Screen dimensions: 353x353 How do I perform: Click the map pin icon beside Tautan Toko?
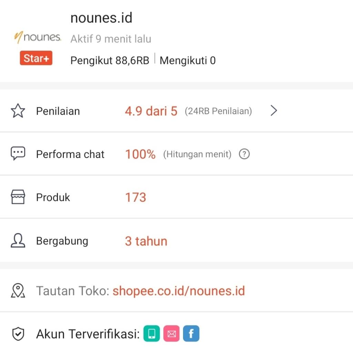pyautogui.click(x=18, y=291)
